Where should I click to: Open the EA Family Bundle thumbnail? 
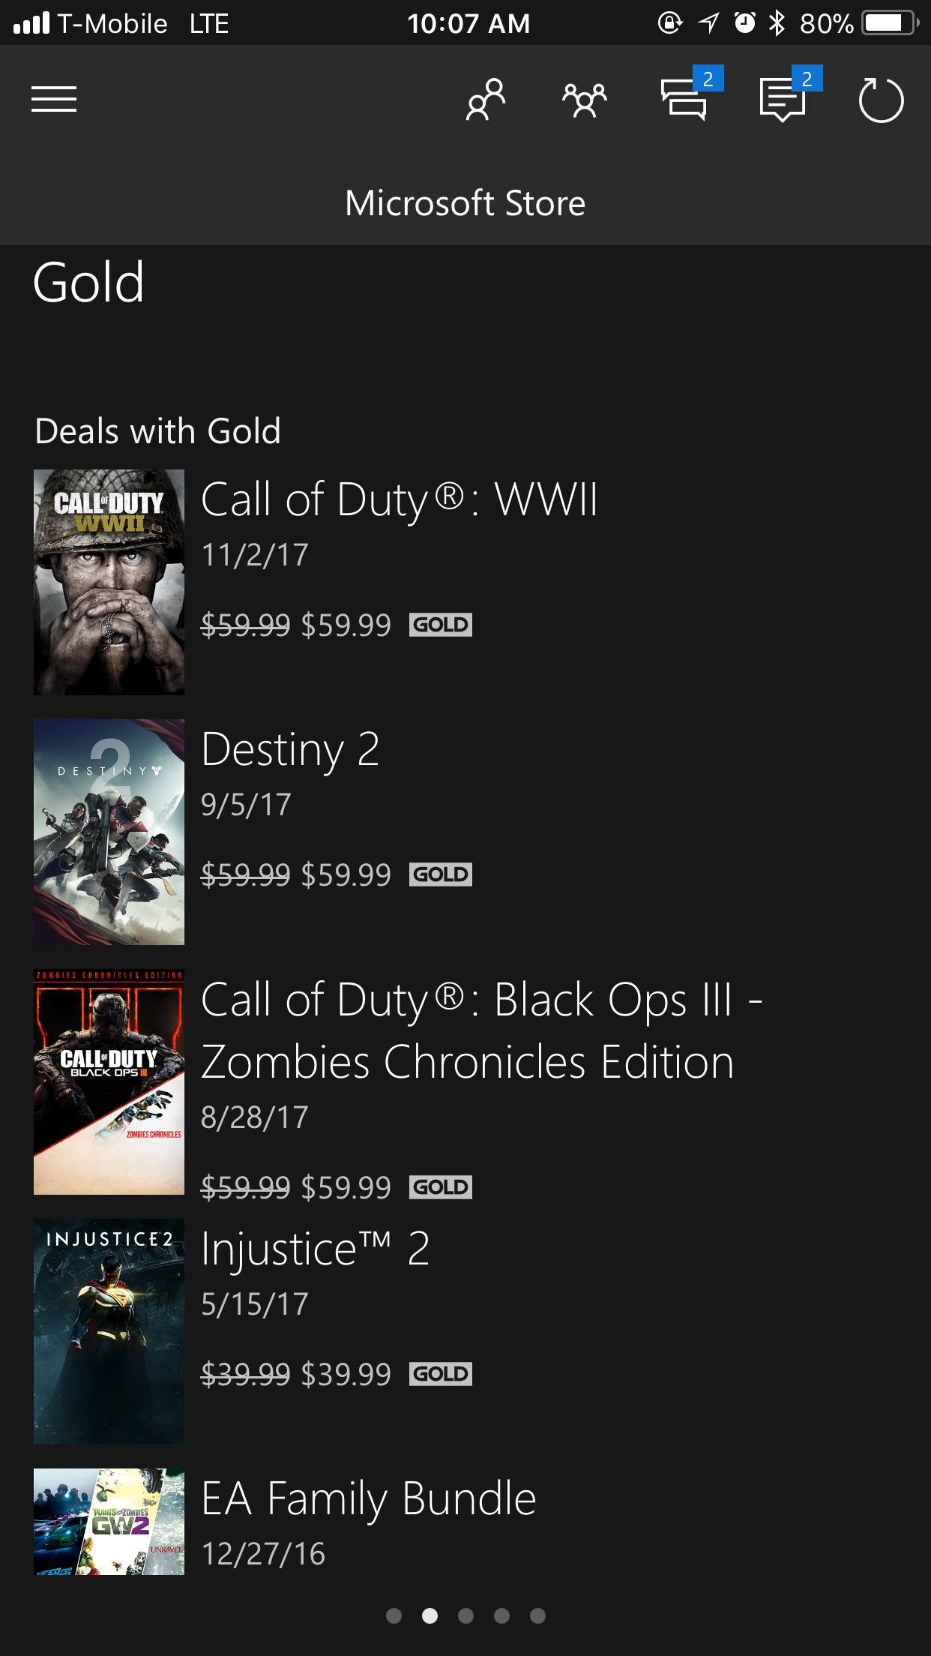(109, 1521)
